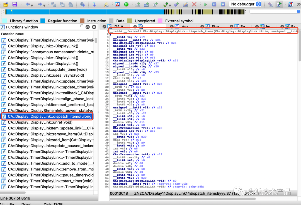Click the blue down arrow jump icon
Screen dimensions: 301x205
coord(94,4)
